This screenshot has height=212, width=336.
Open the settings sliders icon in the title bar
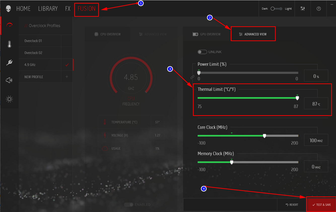[x=303, y=9]
